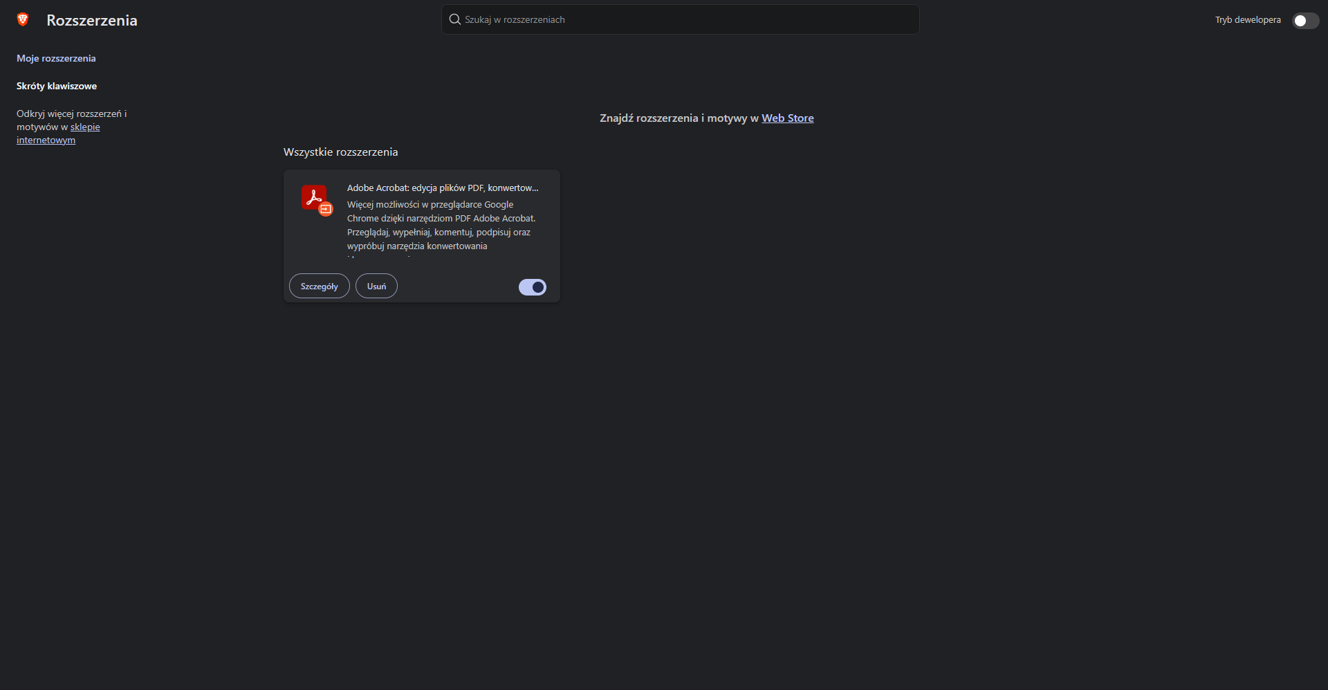Open Szczegóły for Adobe Acrobat

pyautogui.click(x=320, y=286)
